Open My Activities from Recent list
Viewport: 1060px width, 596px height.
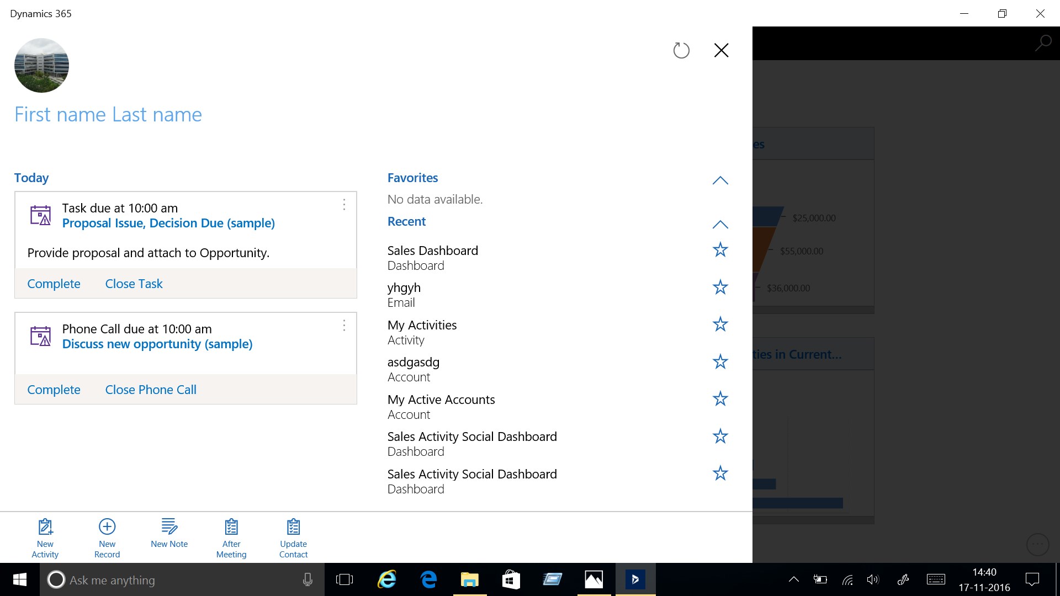click(422, 326)
